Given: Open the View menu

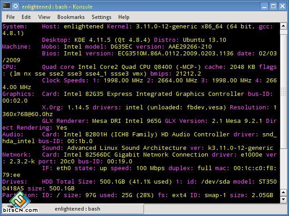Looking at the screenshot, I should [x=44, y=17].
